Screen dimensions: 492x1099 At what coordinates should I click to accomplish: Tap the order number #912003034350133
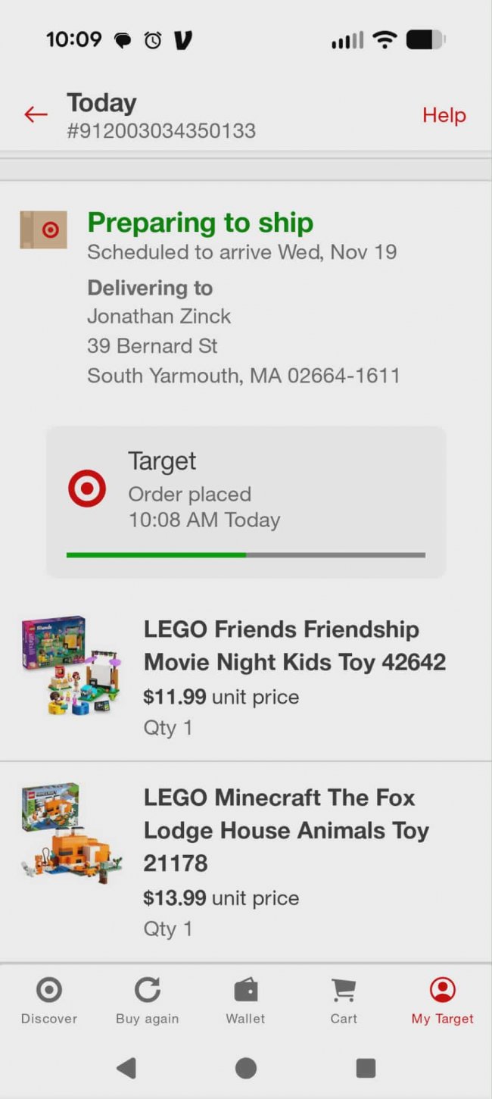[x=161, y=131]
